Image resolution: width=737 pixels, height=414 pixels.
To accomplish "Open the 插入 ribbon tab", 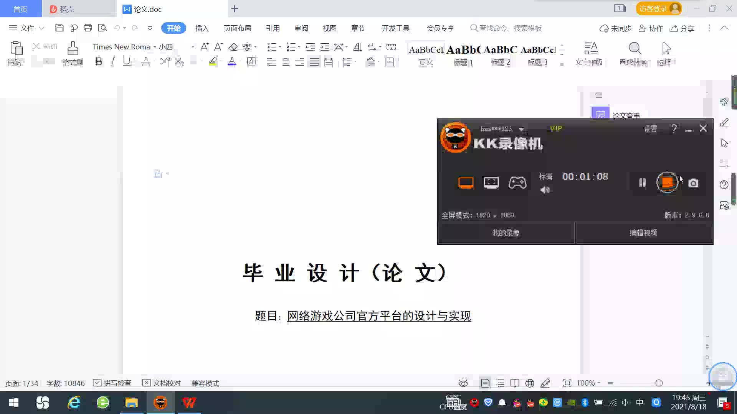I will 202,28.
